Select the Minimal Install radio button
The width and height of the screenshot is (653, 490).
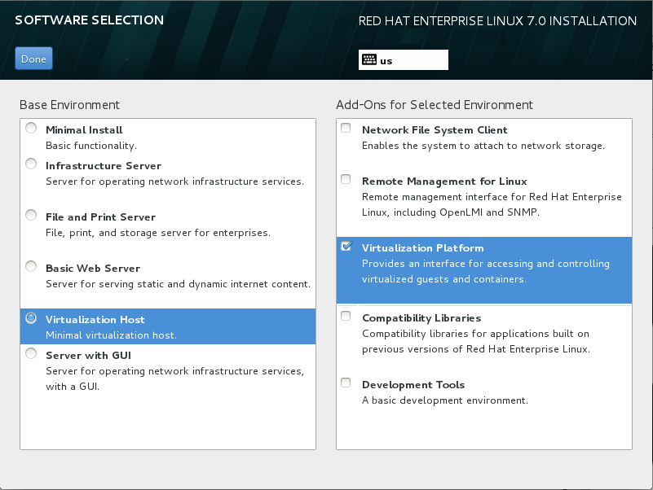(x=31, y=129)
